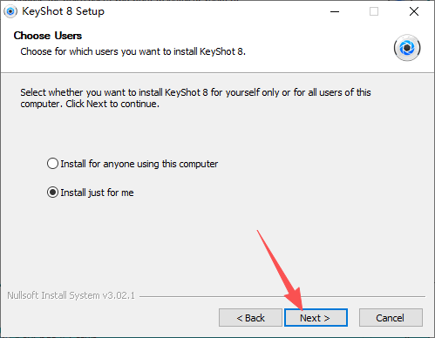This screenshot has width=435, height=338.
Task: Minimize the KeyShot 8 Setup window
Action: (x=335, y=11)
